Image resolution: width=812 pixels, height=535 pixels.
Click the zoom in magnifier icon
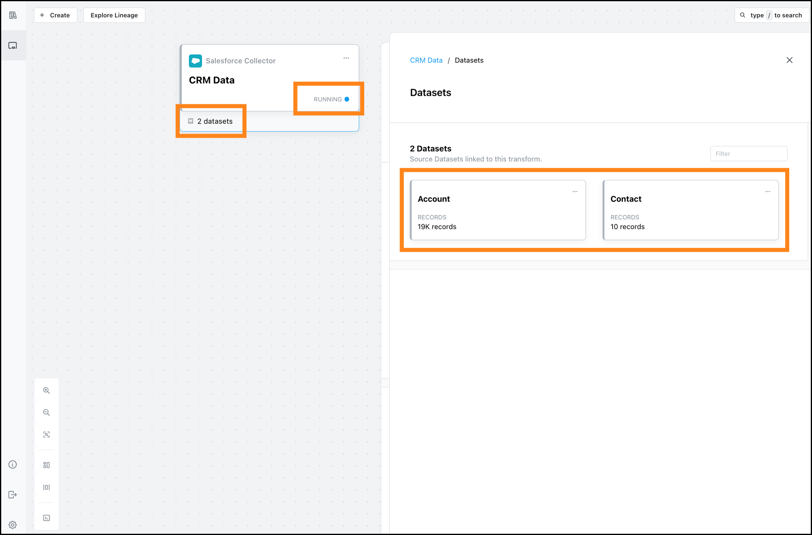47,390
